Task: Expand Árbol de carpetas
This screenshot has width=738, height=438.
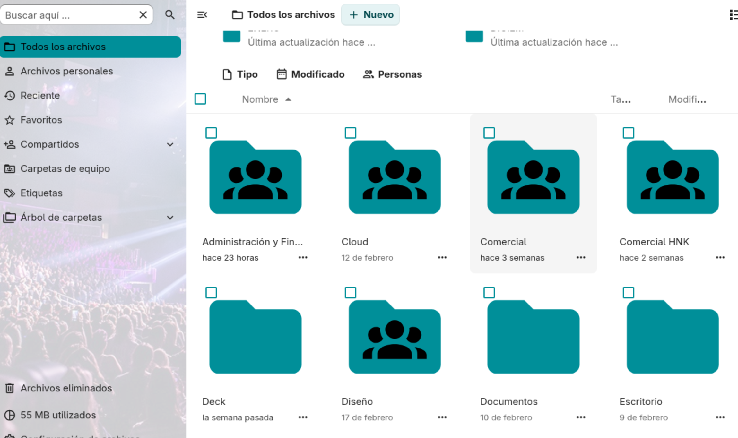Action: [x=170, y=217]
